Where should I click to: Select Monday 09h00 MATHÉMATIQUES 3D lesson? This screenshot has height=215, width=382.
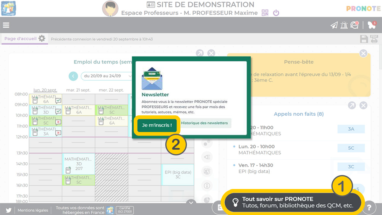click(x=45, y=110)
